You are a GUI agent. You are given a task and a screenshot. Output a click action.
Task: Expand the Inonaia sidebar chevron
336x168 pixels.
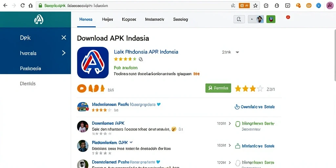click(x=64, y=53)
